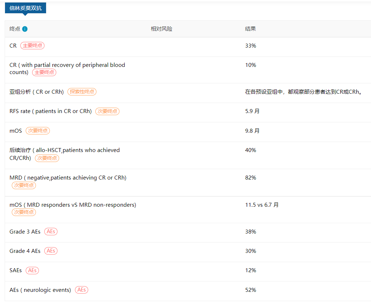This screenshot has width=371, height=304.
Task: Click the 次要终点 tag in 后续治疗 row
Action: [47, 158]
